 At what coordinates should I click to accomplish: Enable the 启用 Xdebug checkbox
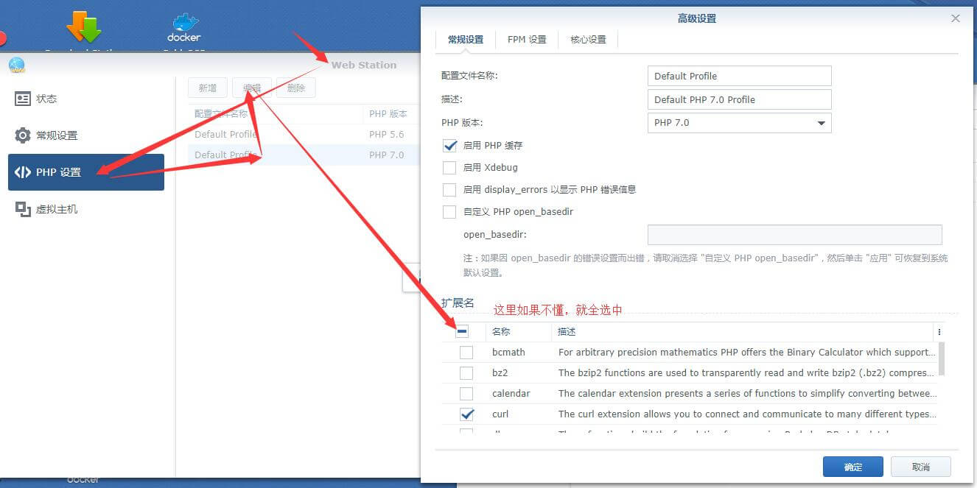click(x=449, y=168)
